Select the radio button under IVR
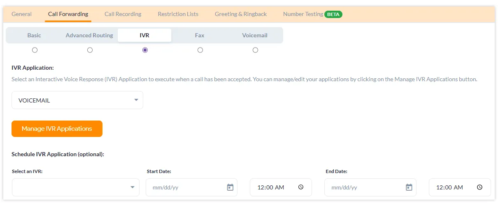Viewport: 498px width, 205px height. [145, 50]
